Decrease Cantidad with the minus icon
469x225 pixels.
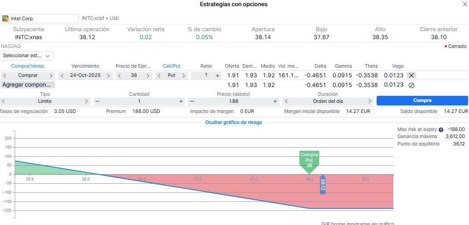(x=98, y=101)
